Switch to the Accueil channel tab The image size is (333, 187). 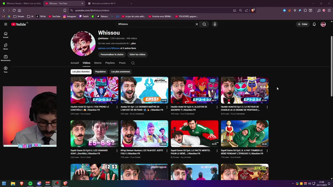75,63
